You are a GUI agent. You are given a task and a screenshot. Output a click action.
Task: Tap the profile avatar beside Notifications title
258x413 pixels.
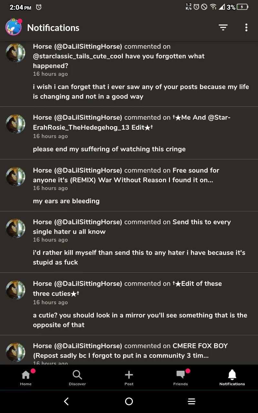[x=14, y=27]
